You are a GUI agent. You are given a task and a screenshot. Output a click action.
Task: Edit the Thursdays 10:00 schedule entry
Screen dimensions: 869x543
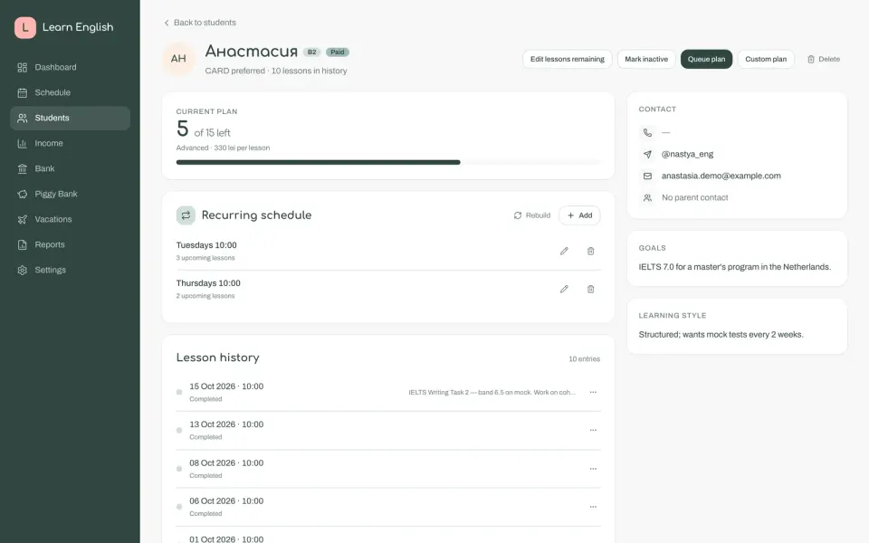[564, 290]
